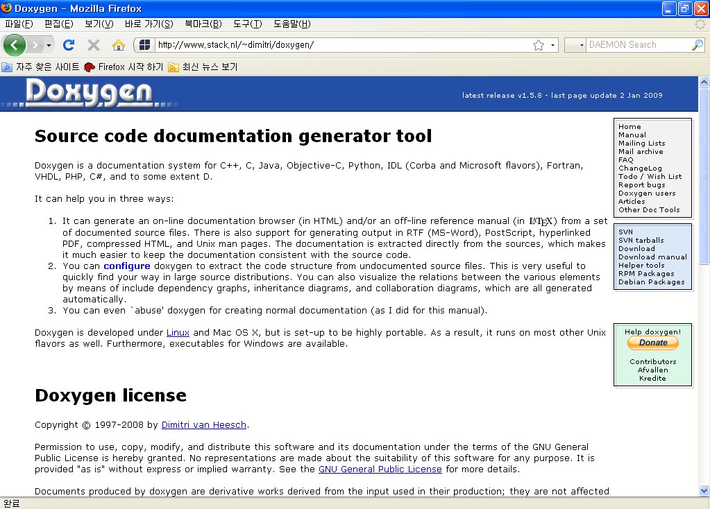
Task: Go to Manual in the sidebar
Action: pyautogui.click(x=632, y=135)
